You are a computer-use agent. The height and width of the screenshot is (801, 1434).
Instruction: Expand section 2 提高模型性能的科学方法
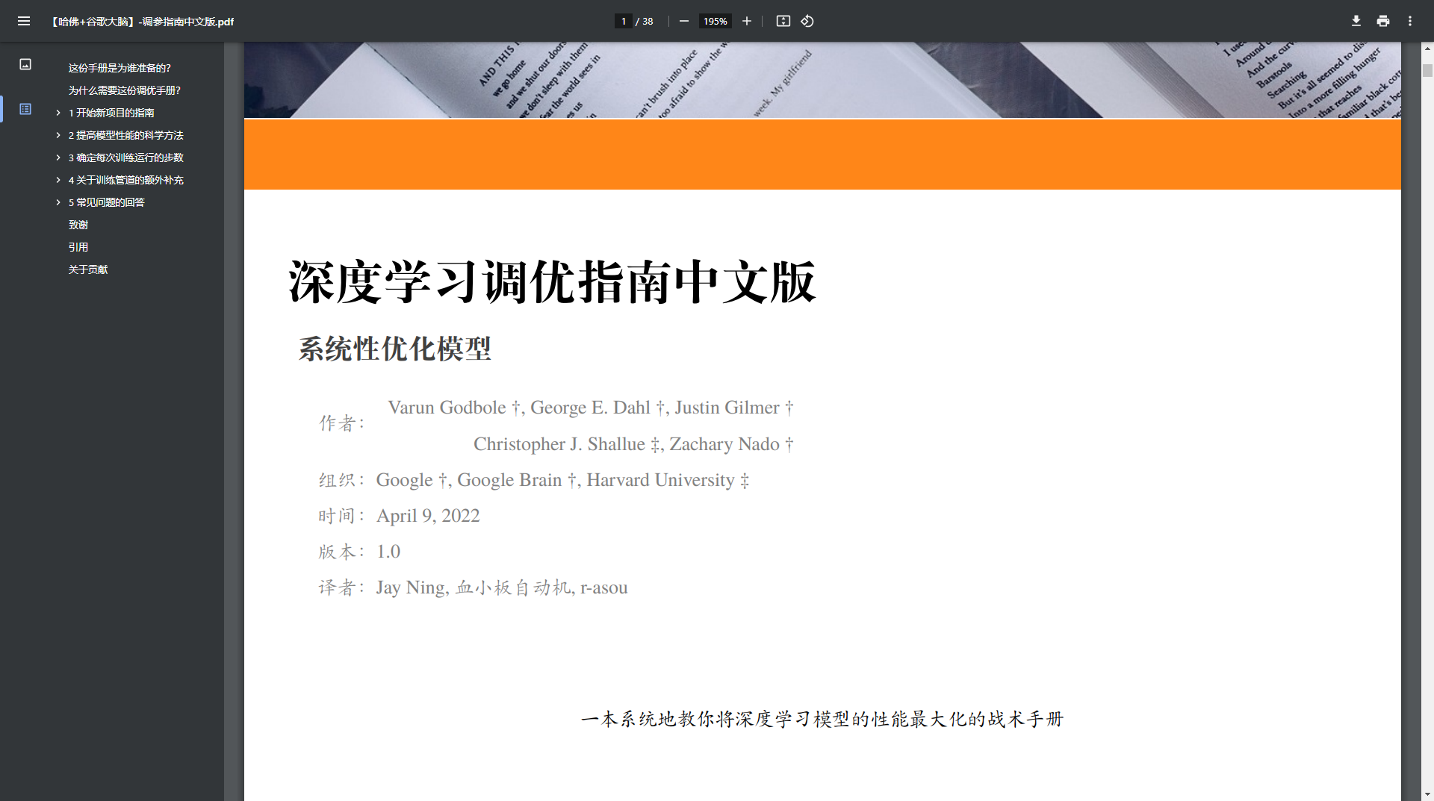[58, 135]
